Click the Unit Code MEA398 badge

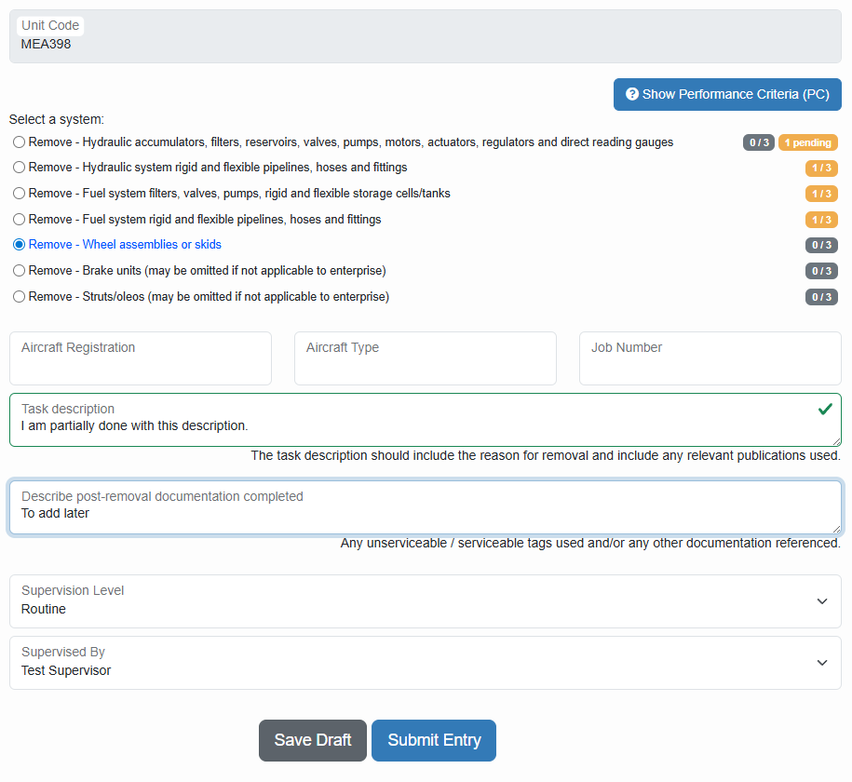pos(50,25)
